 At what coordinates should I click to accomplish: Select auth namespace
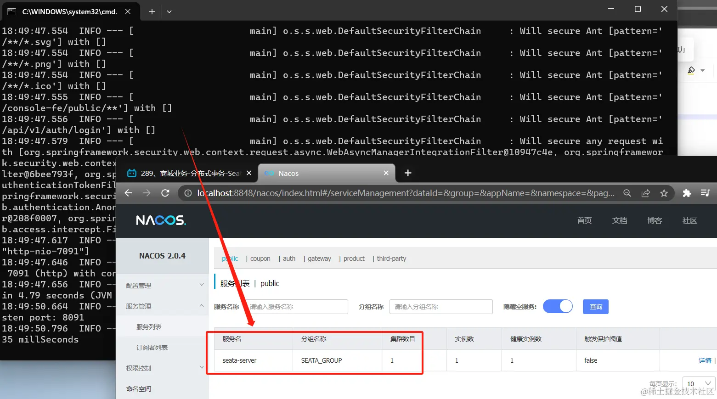(289, 259)
